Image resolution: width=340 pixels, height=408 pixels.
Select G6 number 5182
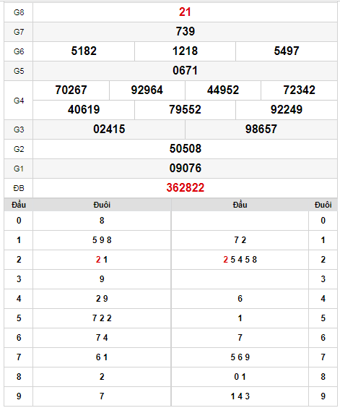coord(84,51)
